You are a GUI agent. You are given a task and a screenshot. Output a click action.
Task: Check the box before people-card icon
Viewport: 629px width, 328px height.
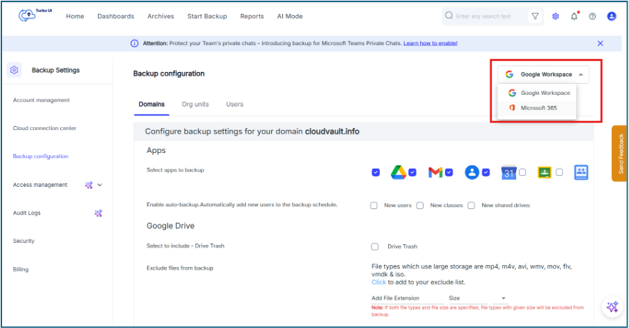559,172
